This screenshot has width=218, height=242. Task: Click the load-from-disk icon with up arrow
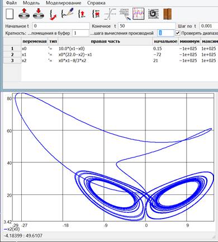click(x=24, y=13)
